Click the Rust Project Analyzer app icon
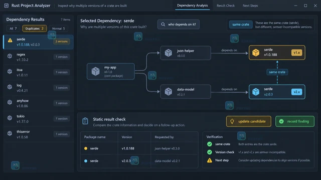 (7, 5)
